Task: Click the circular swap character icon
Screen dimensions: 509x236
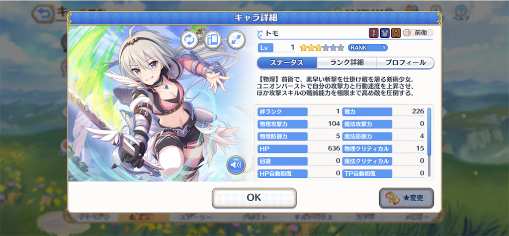Action: click(x=189, y=40)
